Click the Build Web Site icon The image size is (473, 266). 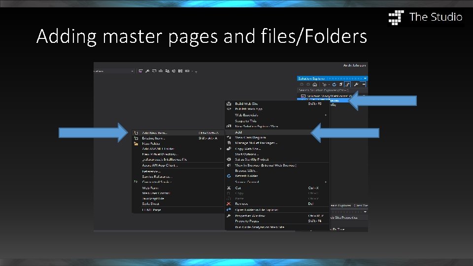(x=229, y=103)
